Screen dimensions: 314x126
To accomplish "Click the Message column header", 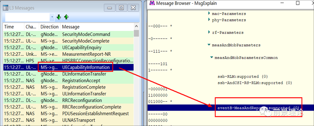I will point(71,27).
